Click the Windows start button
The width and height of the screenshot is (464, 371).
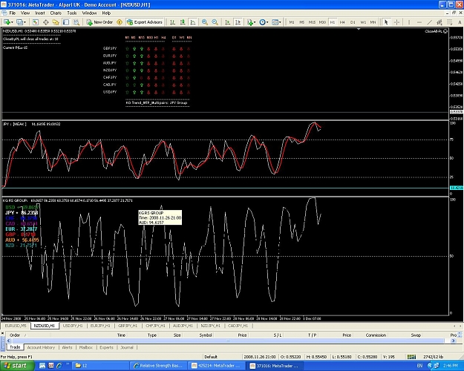tap(17, 366)
